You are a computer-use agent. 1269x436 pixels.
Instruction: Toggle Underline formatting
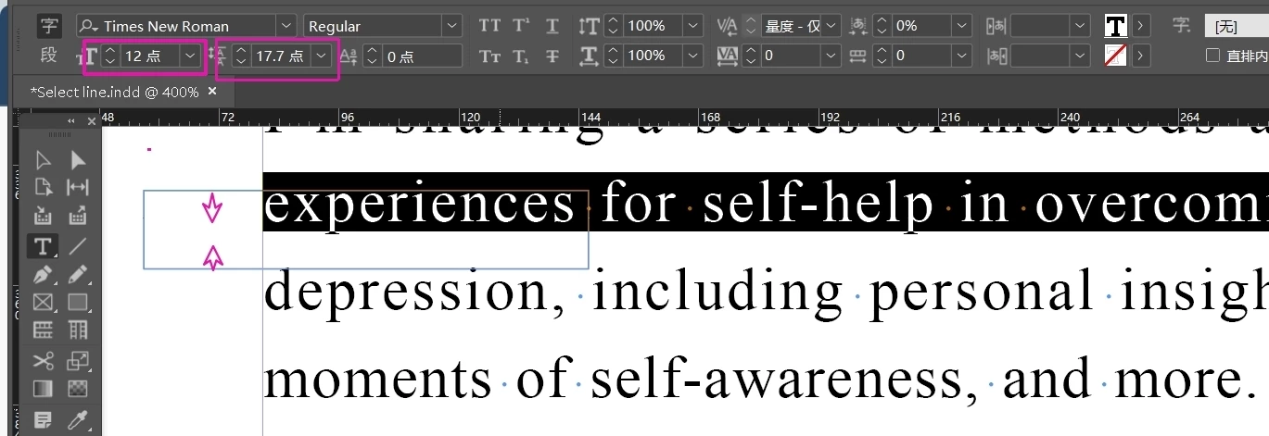552,26
